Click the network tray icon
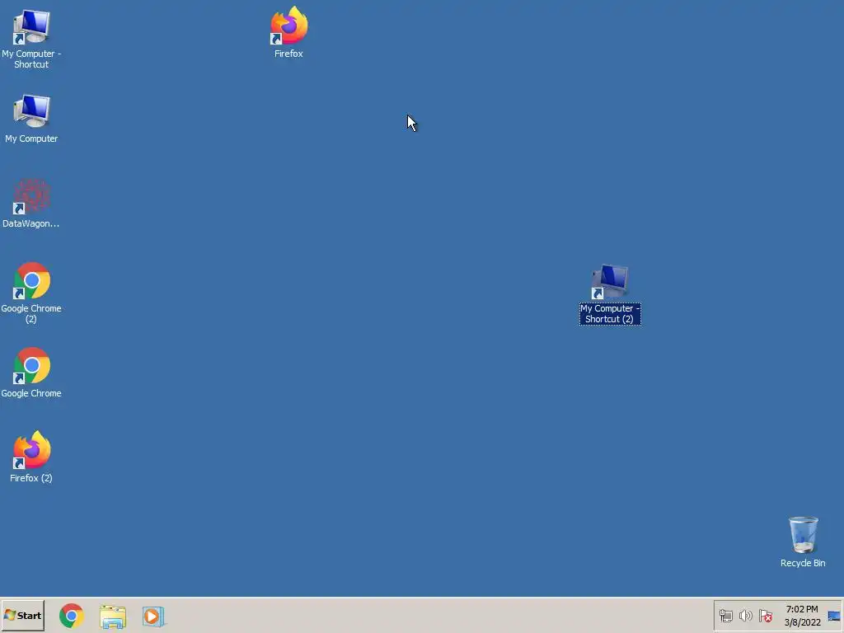Screen dimensions: 844x633 coord(725,616)
